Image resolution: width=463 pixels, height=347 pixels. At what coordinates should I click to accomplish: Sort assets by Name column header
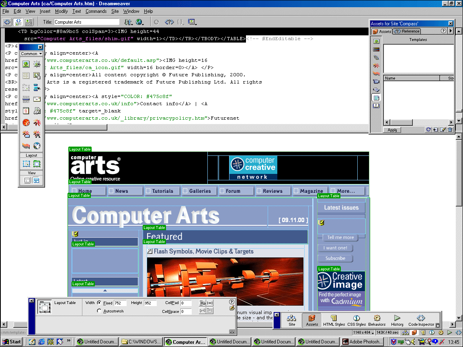pyautogui.click(x=411, y=78)
